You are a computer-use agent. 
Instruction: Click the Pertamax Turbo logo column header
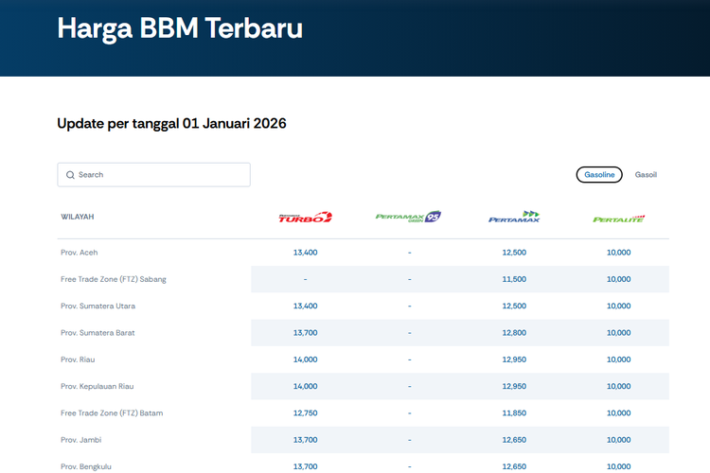point(305,218)
